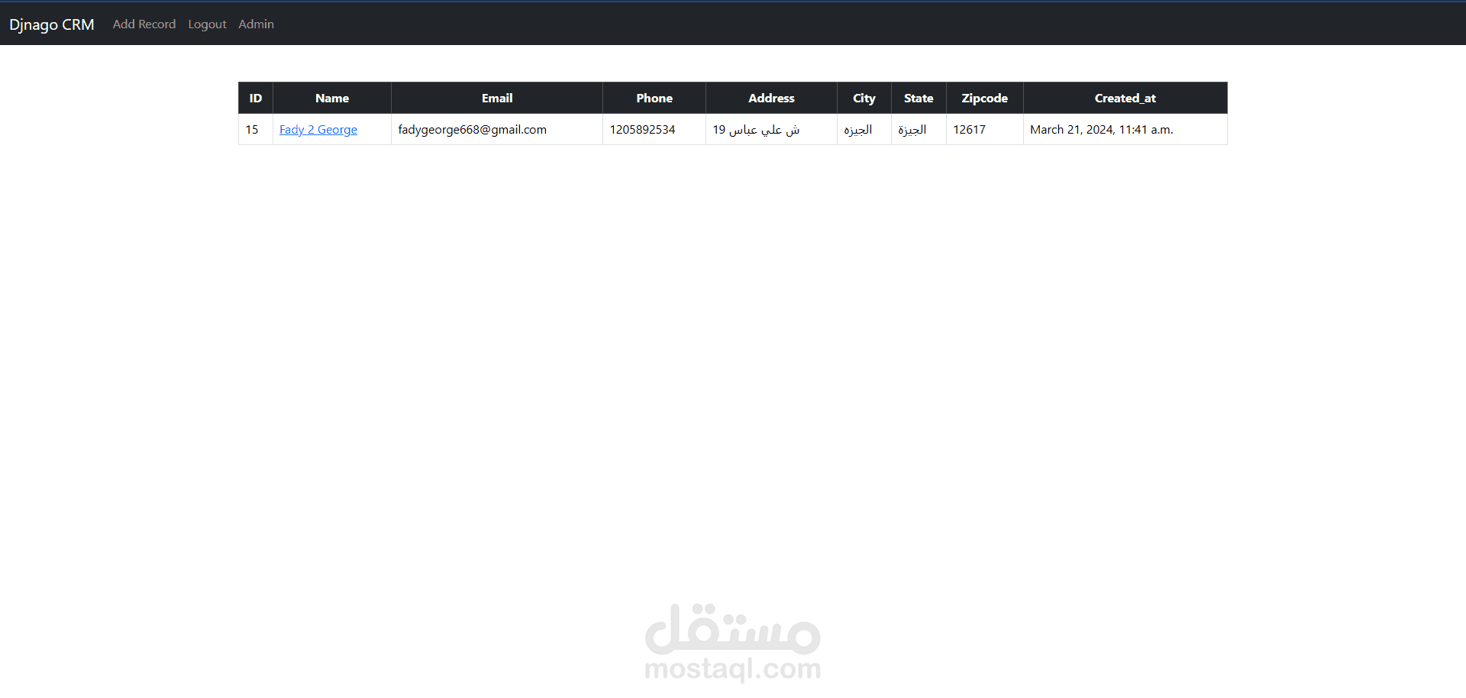Open the Add Record page
Screen dimensions: 1466x698
144,24
